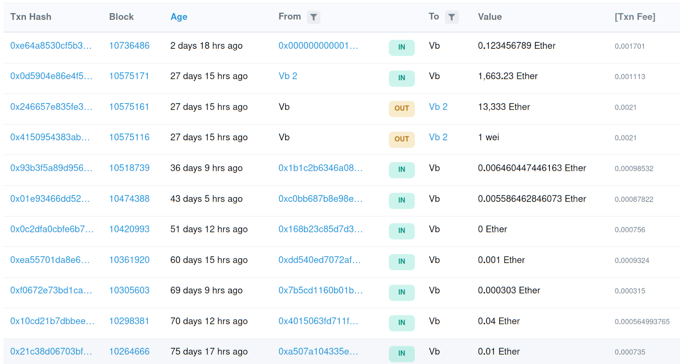Open transaction hash 0x246657e835fe3...
The height and width of the screenshot is (364, 680).
pos(51,107)
